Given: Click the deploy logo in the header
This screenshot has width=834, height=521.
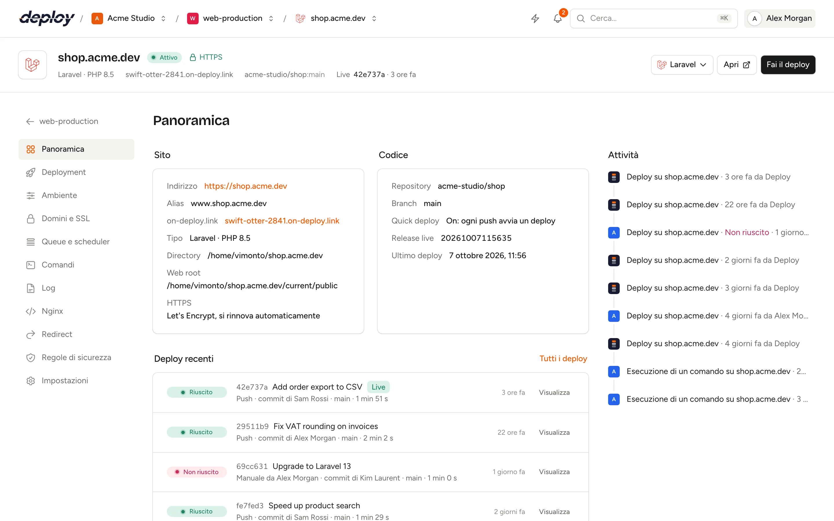Looking at the screenshot, I should coord(47,18).
